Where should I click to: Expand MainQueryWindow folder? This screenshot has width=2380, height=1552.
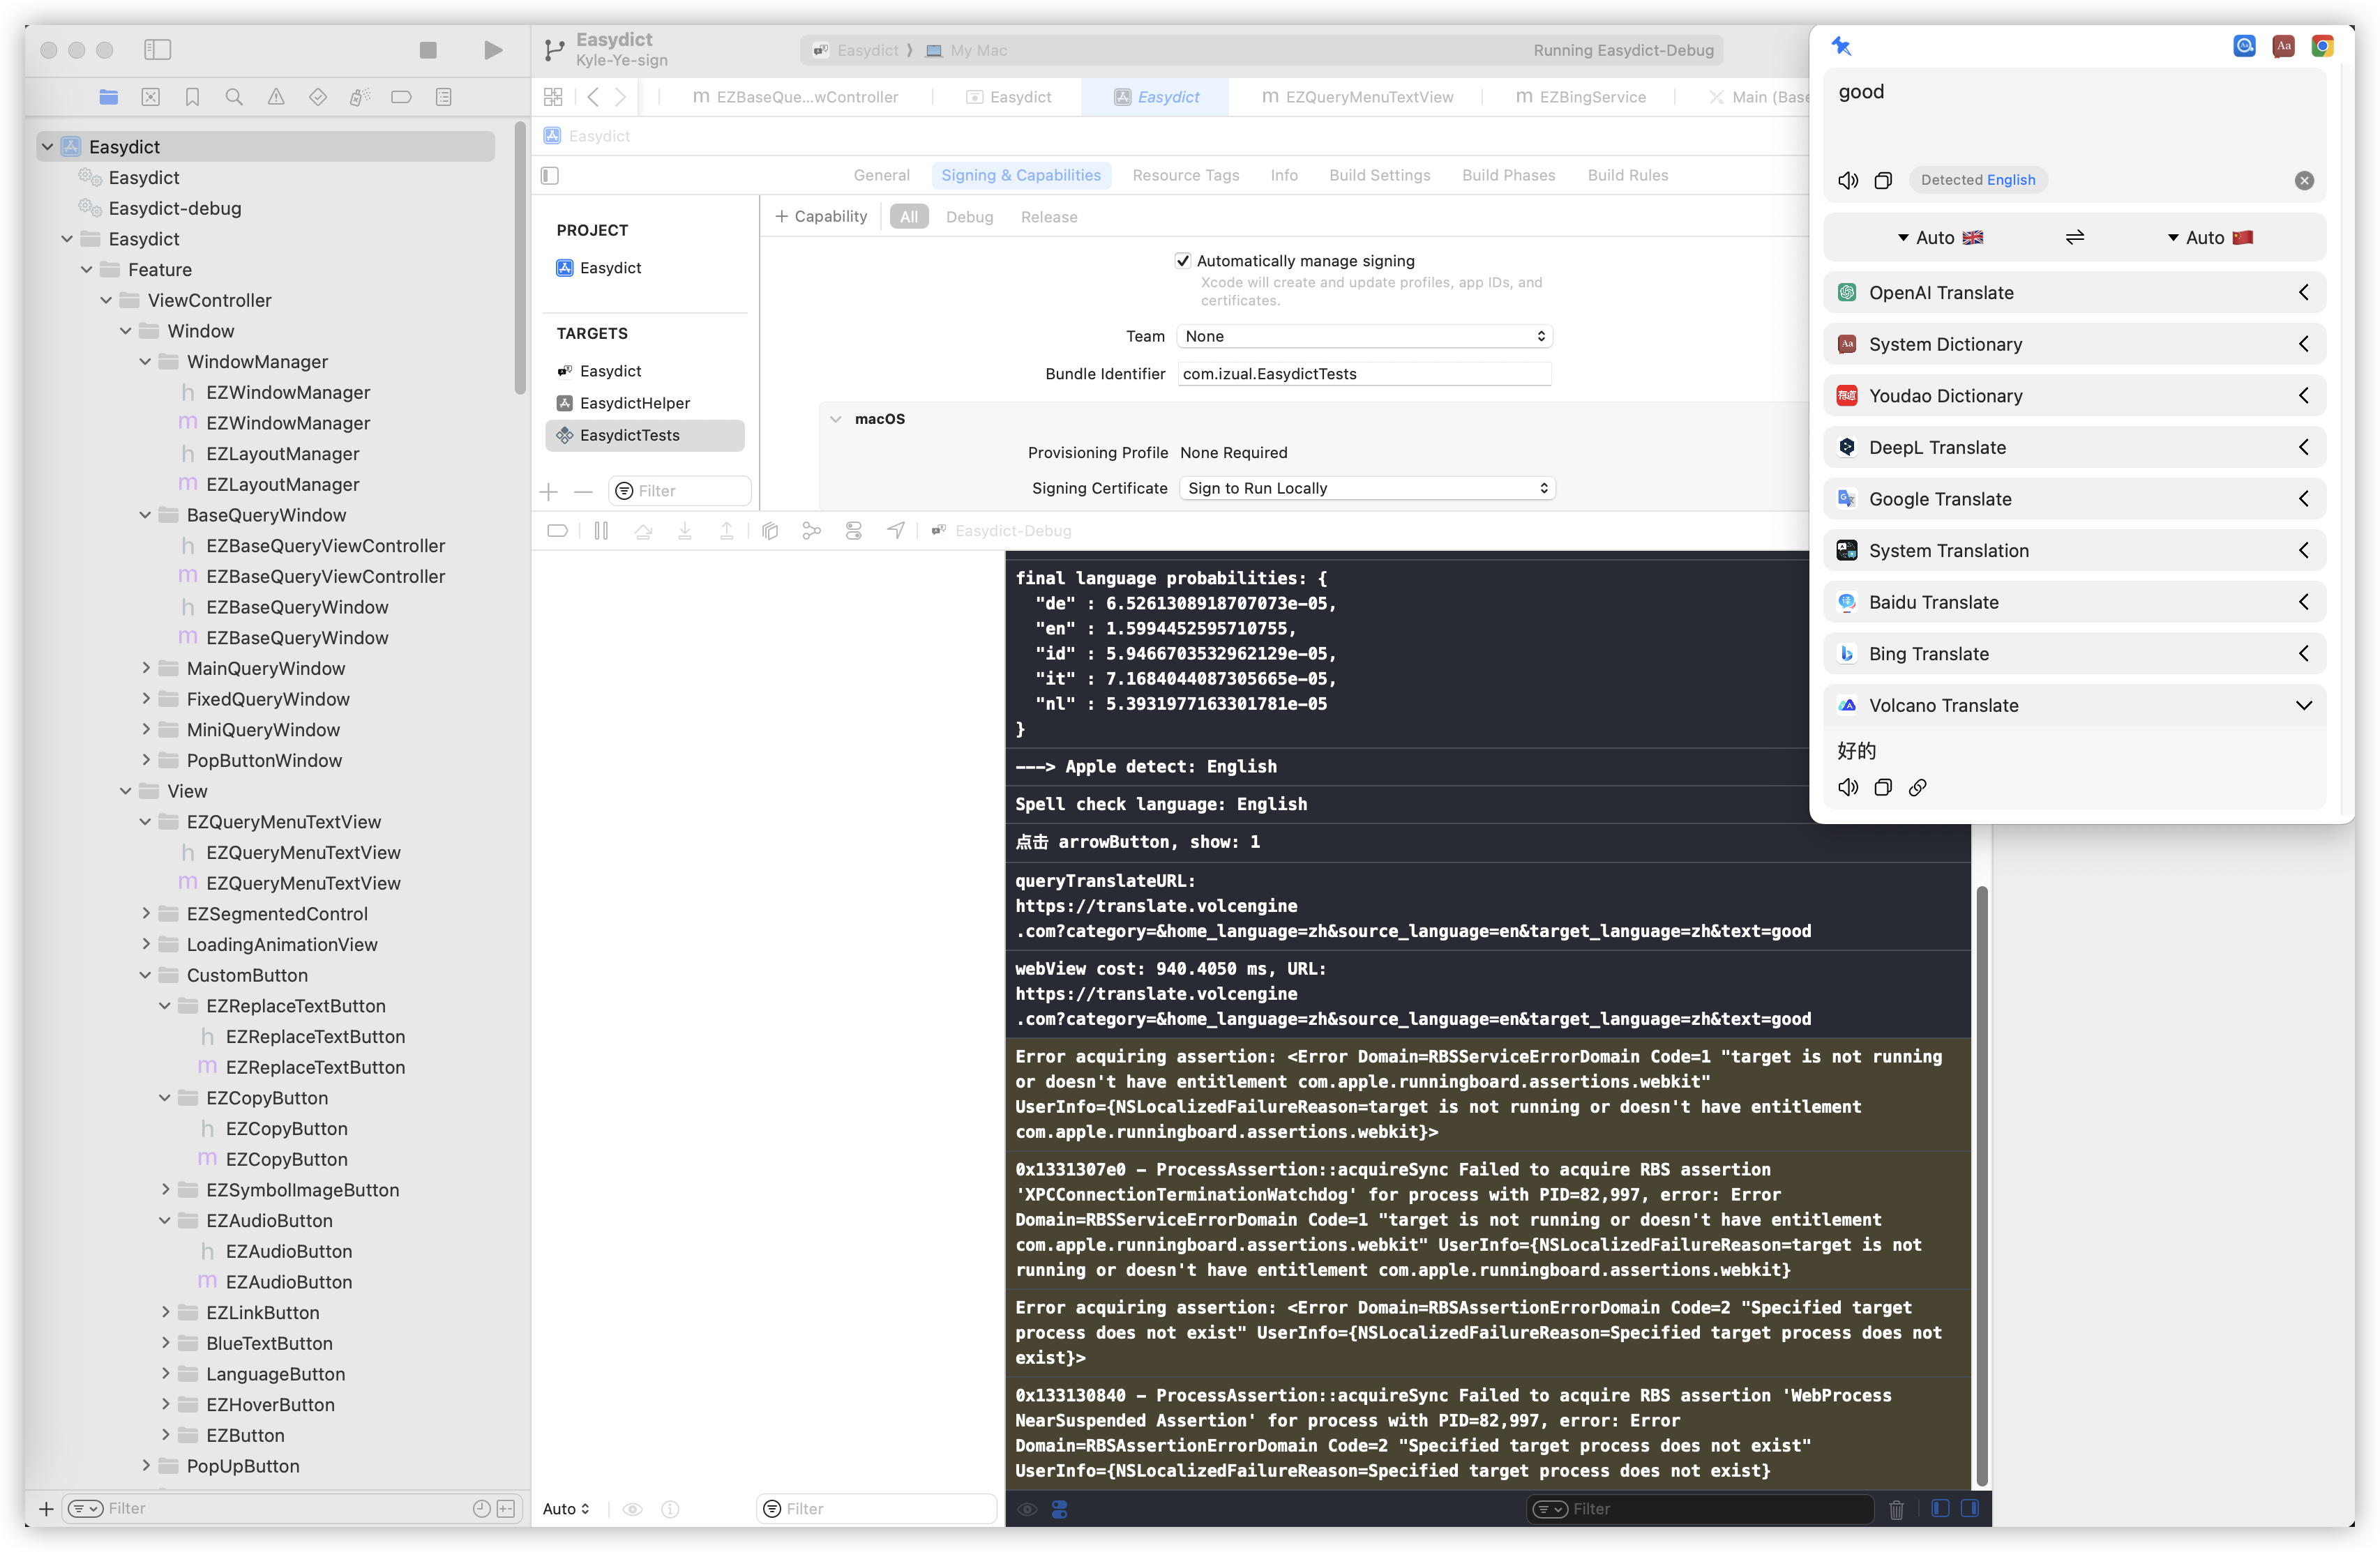pyautogui.click(x=146, y=669)
